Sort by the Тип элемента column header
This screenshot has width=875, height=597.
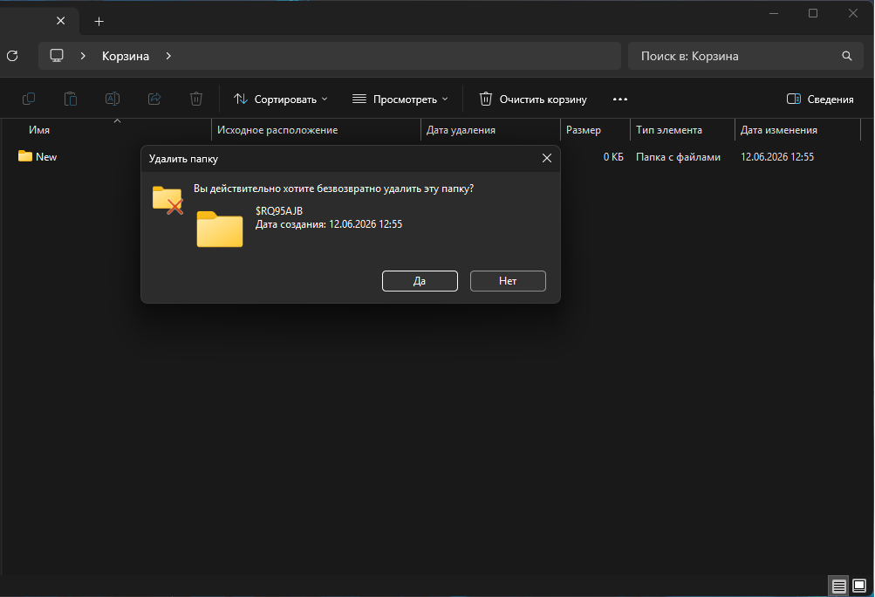point(682,129)
